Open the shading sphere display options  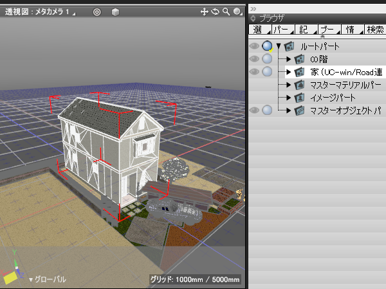pyautogui.click(x=237, y=12)
